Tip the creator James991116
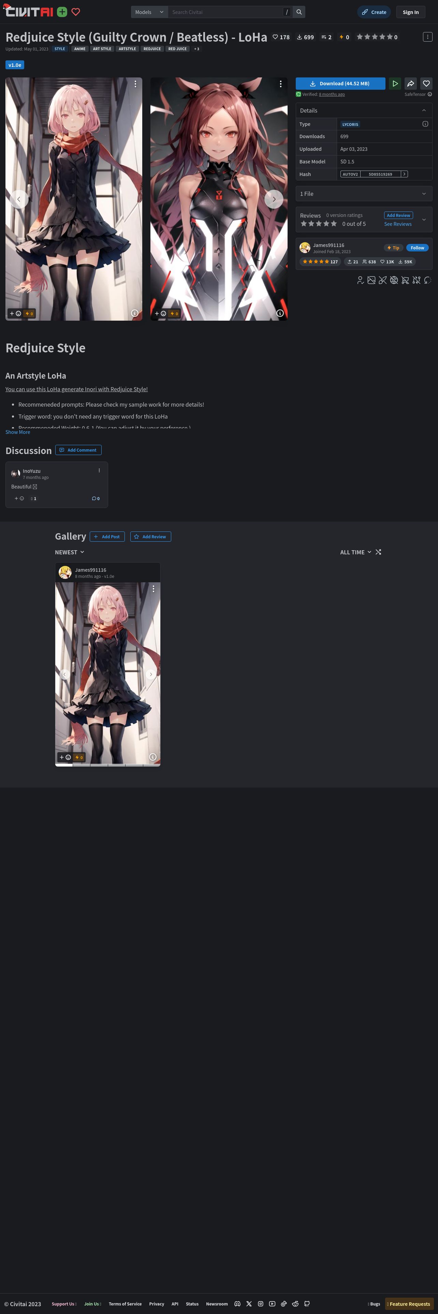This screenshot has height=1314, width=438. (x=393, y=248)
